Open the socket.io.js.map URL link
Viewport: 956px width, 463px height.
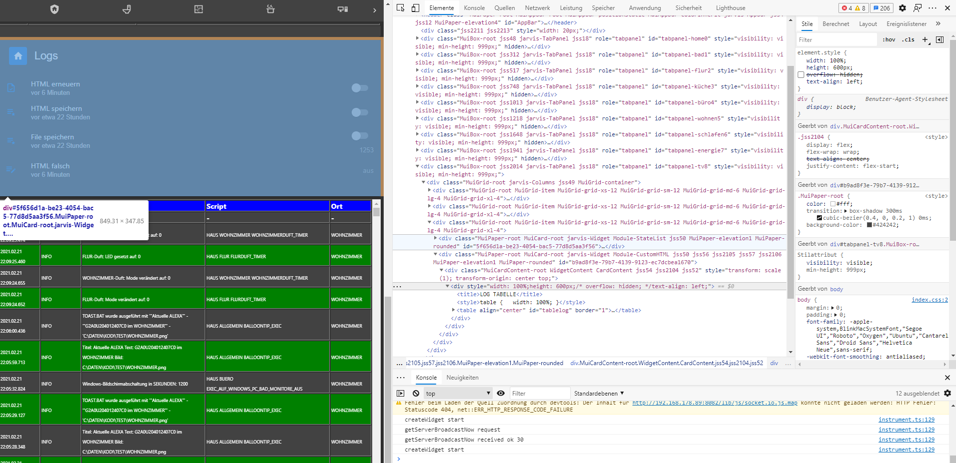[714, 403]
